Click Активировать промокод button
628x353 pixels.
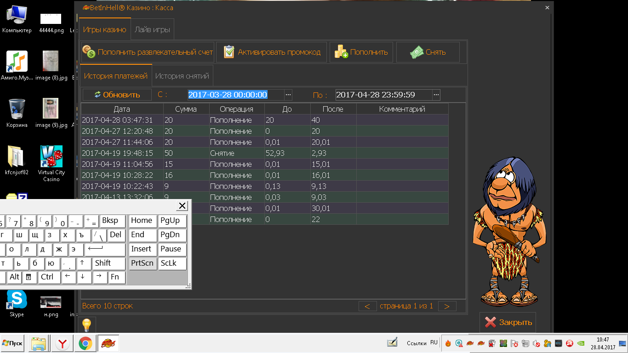[x=272, y=52]
